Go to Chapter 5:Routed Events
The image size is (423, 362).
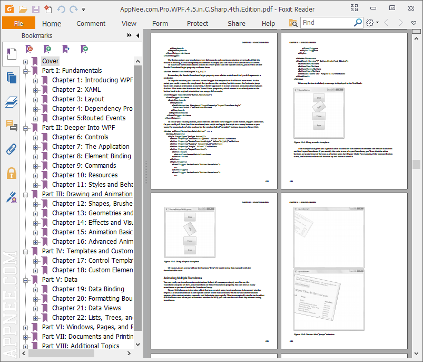(x=88, y=118)
